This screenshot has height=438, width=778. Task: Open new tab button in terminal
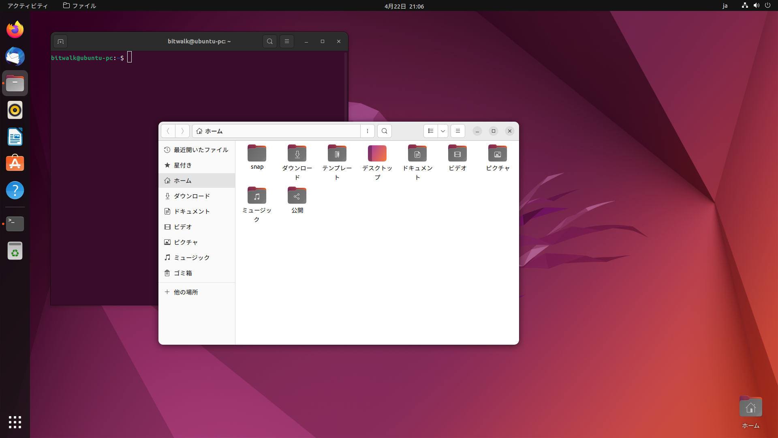tap(60, 41)
